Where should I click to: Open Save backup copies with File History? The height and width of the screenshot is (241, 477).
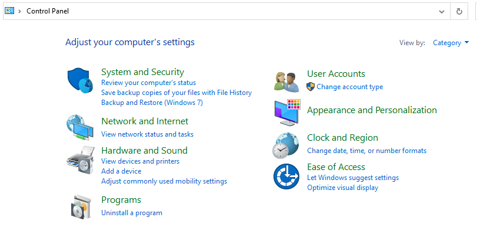pos(176,93)
